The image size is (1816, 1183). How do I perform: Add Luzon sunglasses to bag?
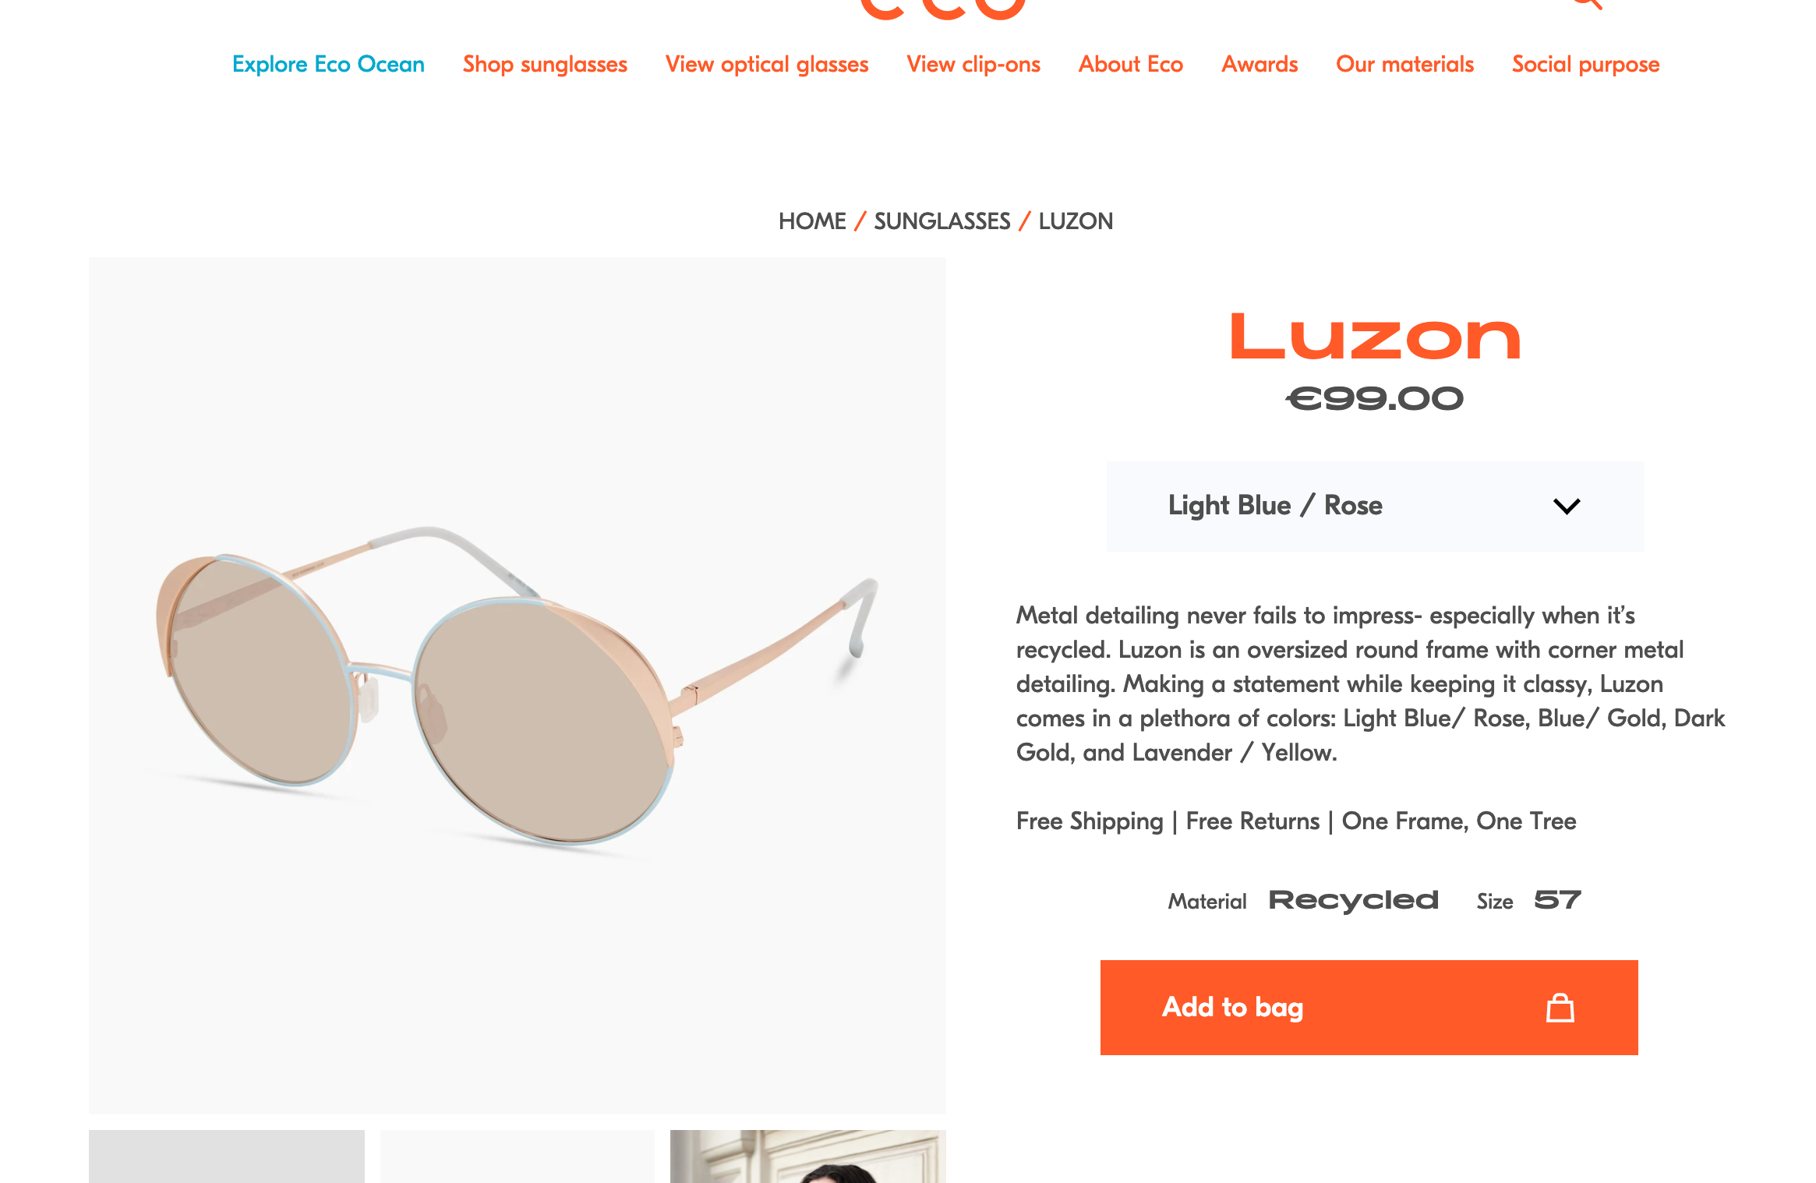click(1369, 1008)
